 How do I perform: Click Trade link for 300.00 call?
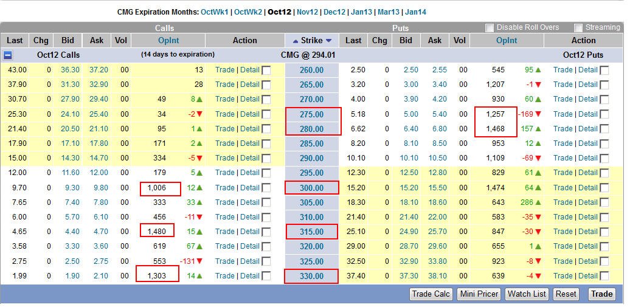224,188
